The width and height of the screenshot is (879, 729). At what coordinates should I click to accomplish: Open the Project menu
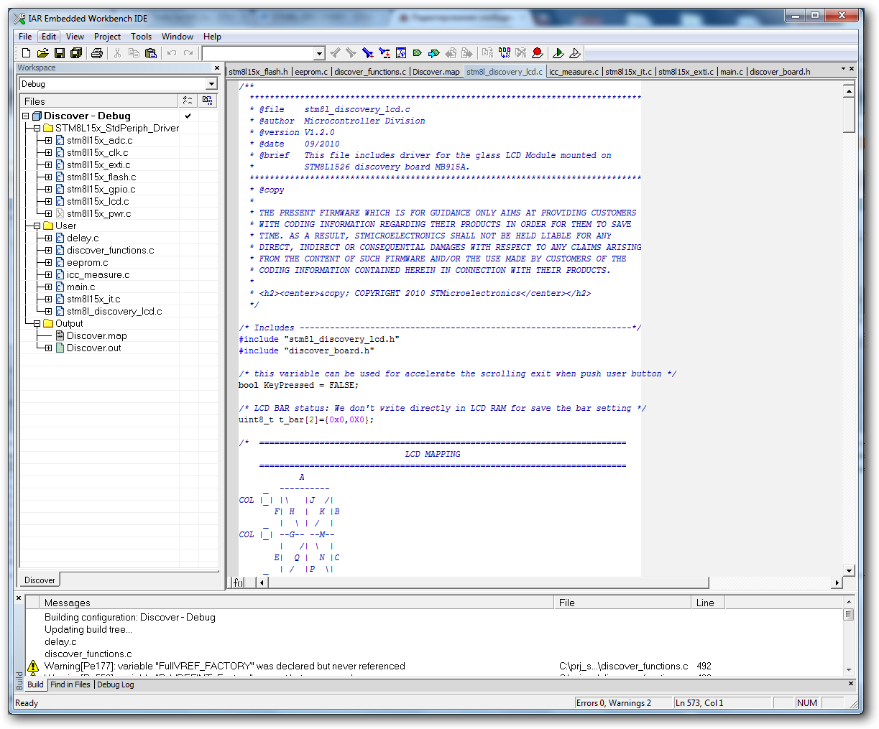pos(107,37)
